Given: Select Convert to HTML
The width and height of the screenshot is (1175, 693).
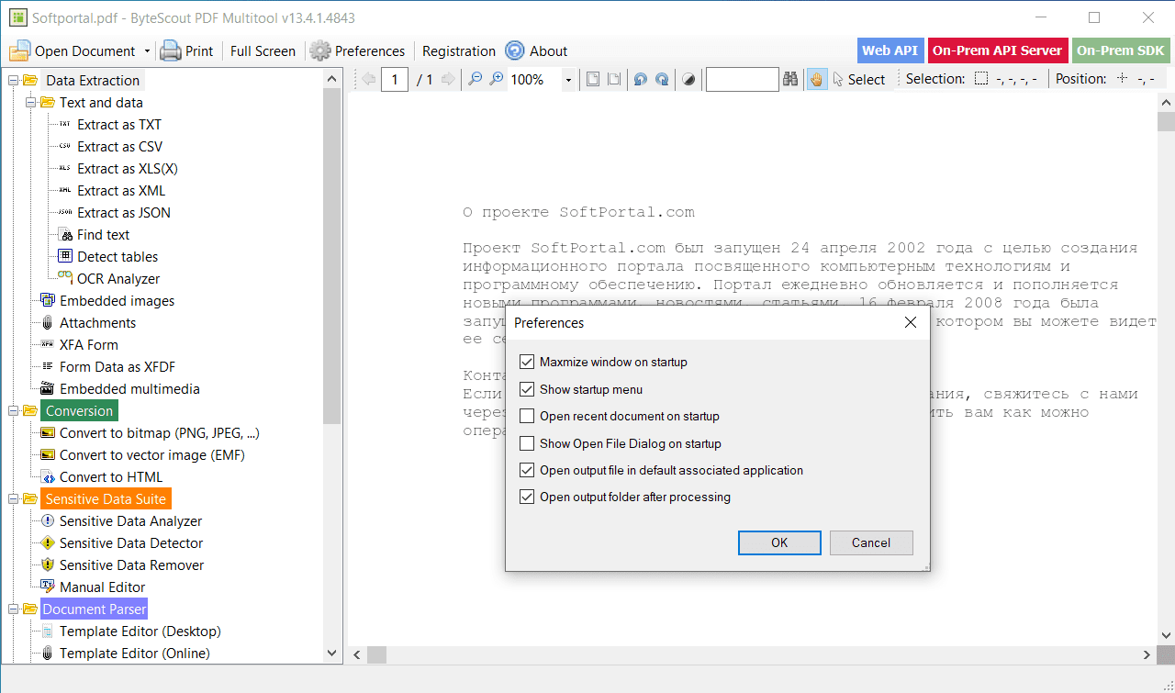Looking at the screenshot, I should 111,477.
